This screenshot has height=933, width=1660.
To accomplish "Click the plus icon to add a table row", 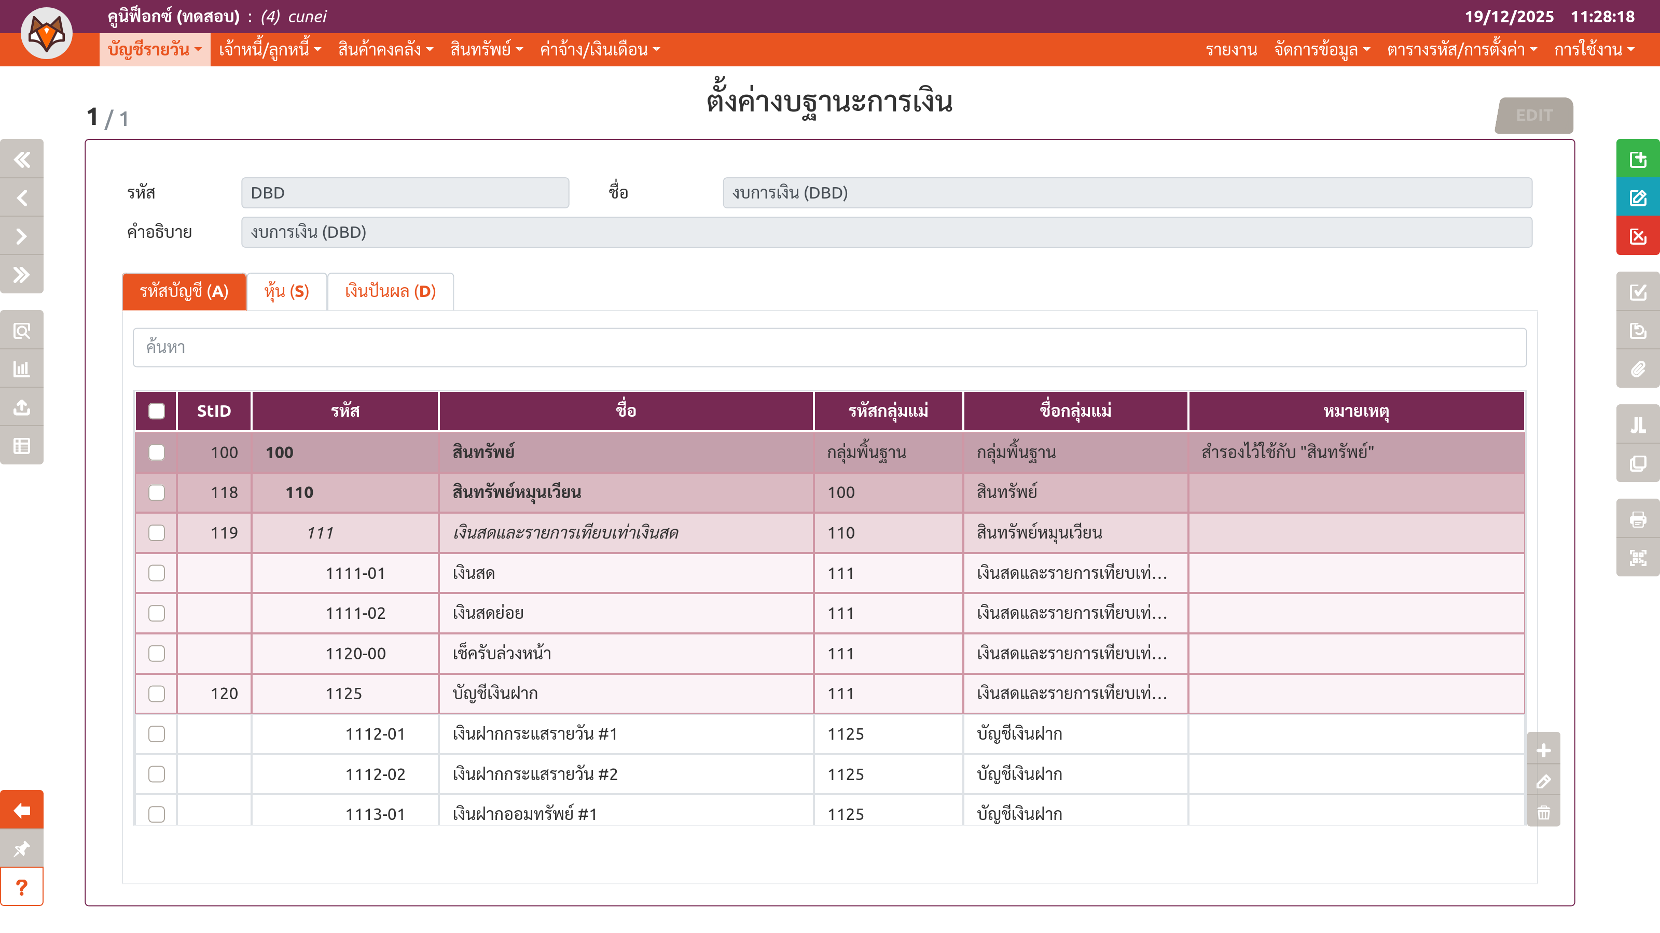I will (1543, 750).
